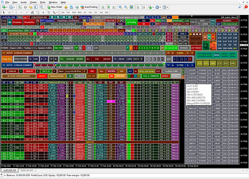Viewport: 249px width, 179px height.
Task: Open the Charts menu
Action: click(x=33, y=2)
